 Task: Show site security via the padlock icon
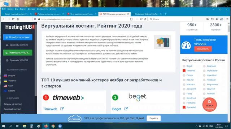click(39, 19)
